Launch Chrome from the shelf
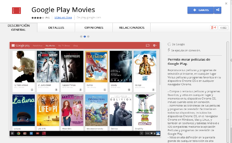This screenshot has width=232, height=143. coord(19,133)
